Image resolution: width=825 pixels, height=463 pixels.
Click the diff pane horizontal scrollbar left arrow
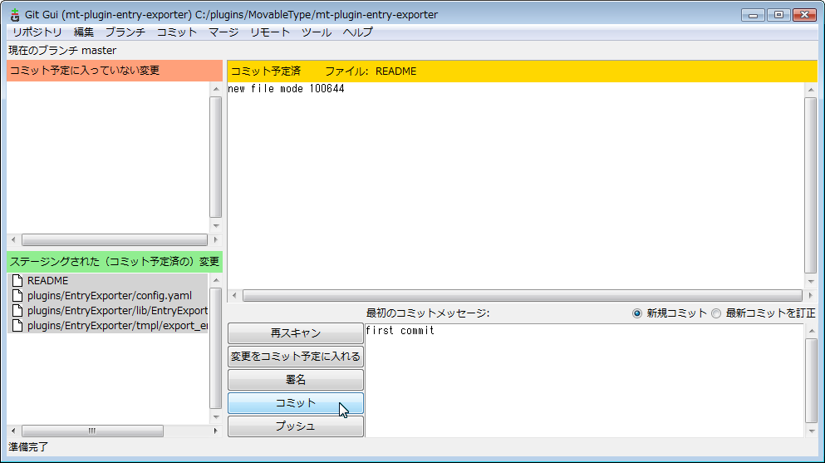pyautogui.click(x=234, y=296)
